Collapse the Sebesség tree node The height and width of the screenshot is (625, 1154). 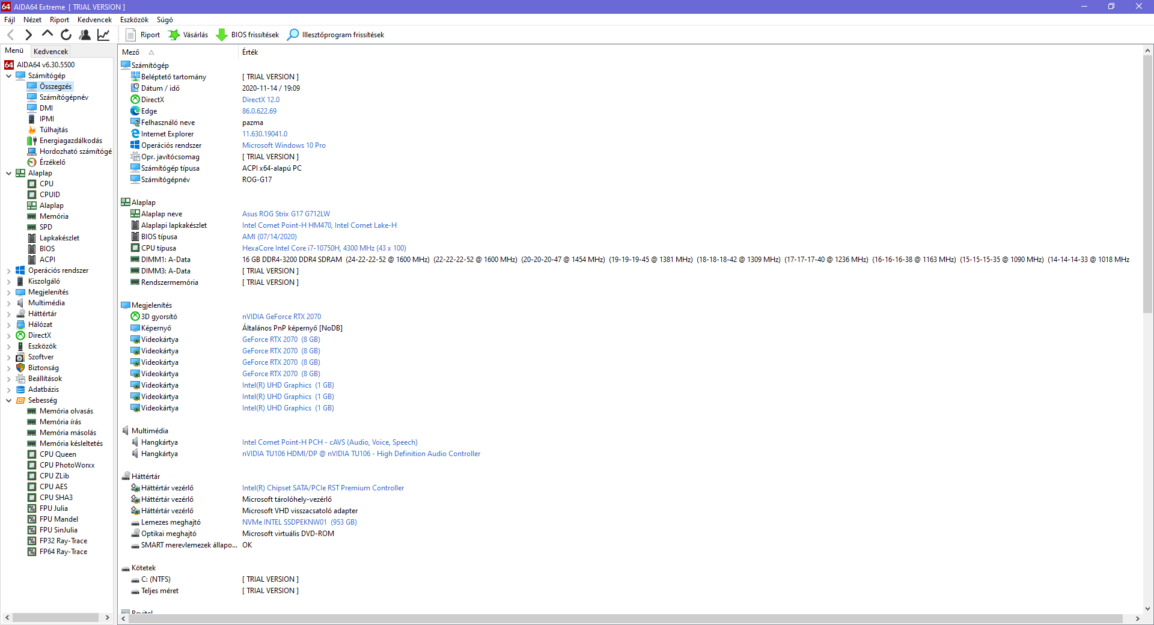8,400
